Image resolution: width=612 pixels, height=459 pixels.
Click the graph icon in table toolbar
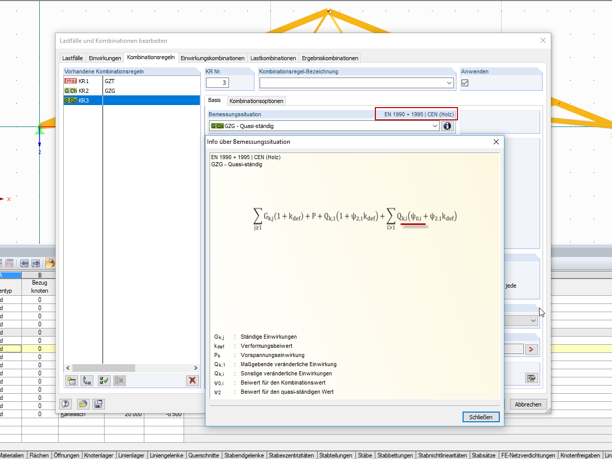pos(9,263)
